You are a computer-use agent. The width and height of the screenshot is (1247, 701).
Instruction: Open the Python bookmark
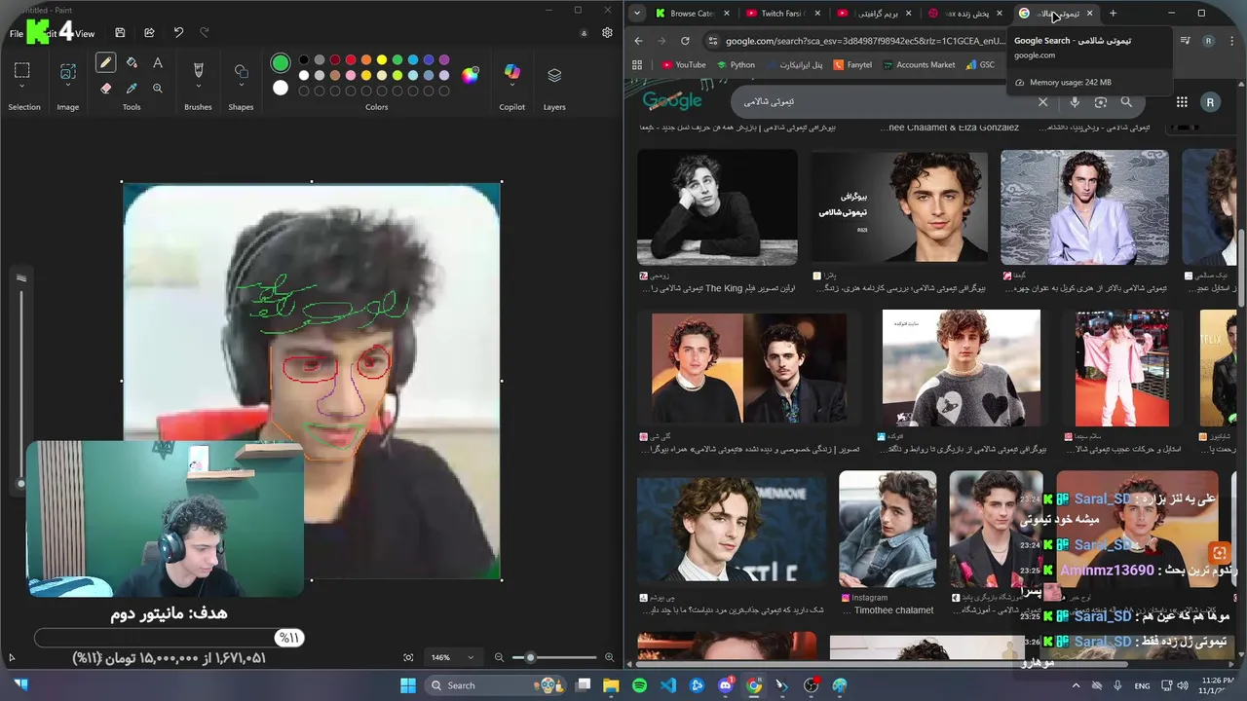[x=736, y=65]
